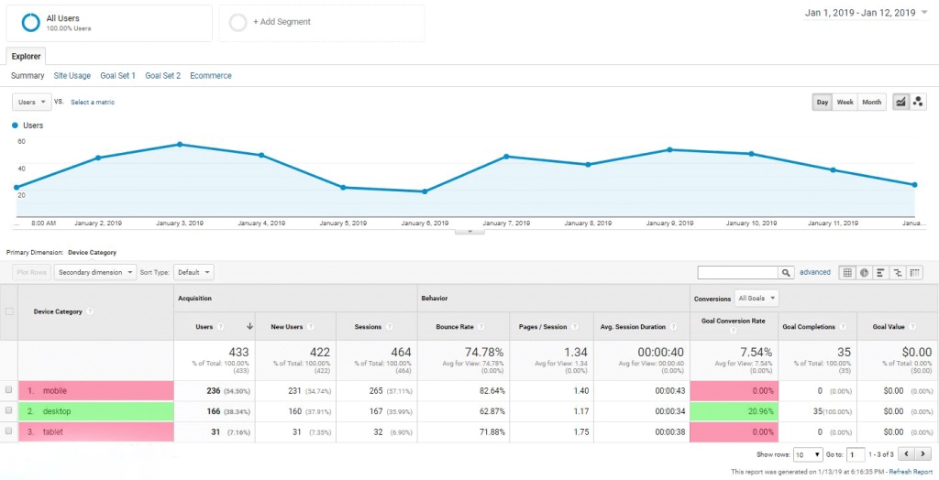Click the mobile device category row label
This screenshot has height=480, width=939.
(54, 391)
